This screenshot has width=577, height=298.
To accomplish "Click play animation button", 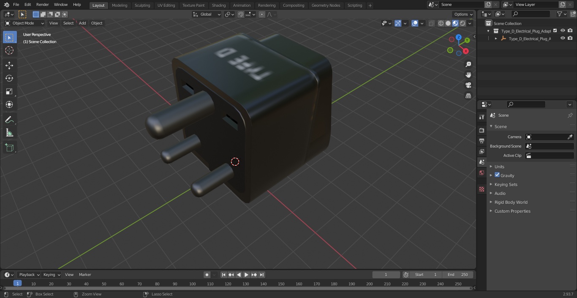I will pos(246,275).
